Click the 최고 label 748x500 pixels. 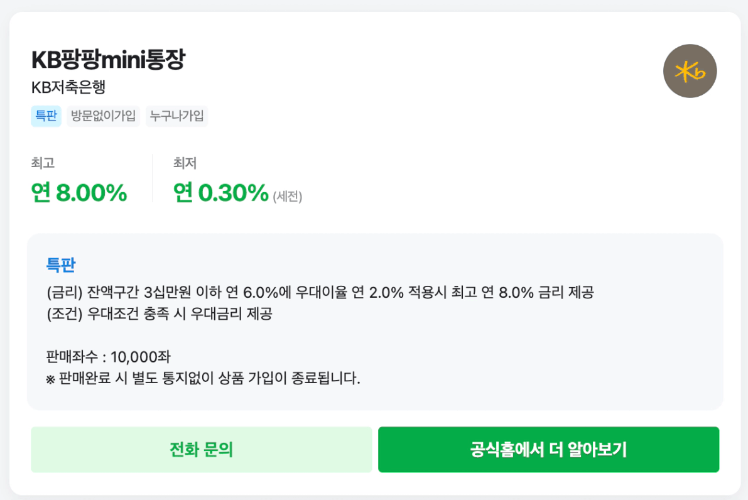(x=43, y=163)
